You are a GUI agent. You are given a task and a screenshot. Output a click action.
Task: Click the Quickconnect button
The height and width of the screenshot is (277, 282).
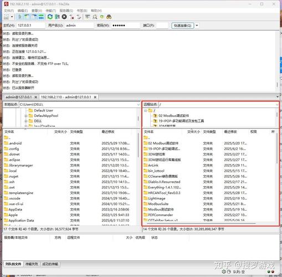pos(182,25)
